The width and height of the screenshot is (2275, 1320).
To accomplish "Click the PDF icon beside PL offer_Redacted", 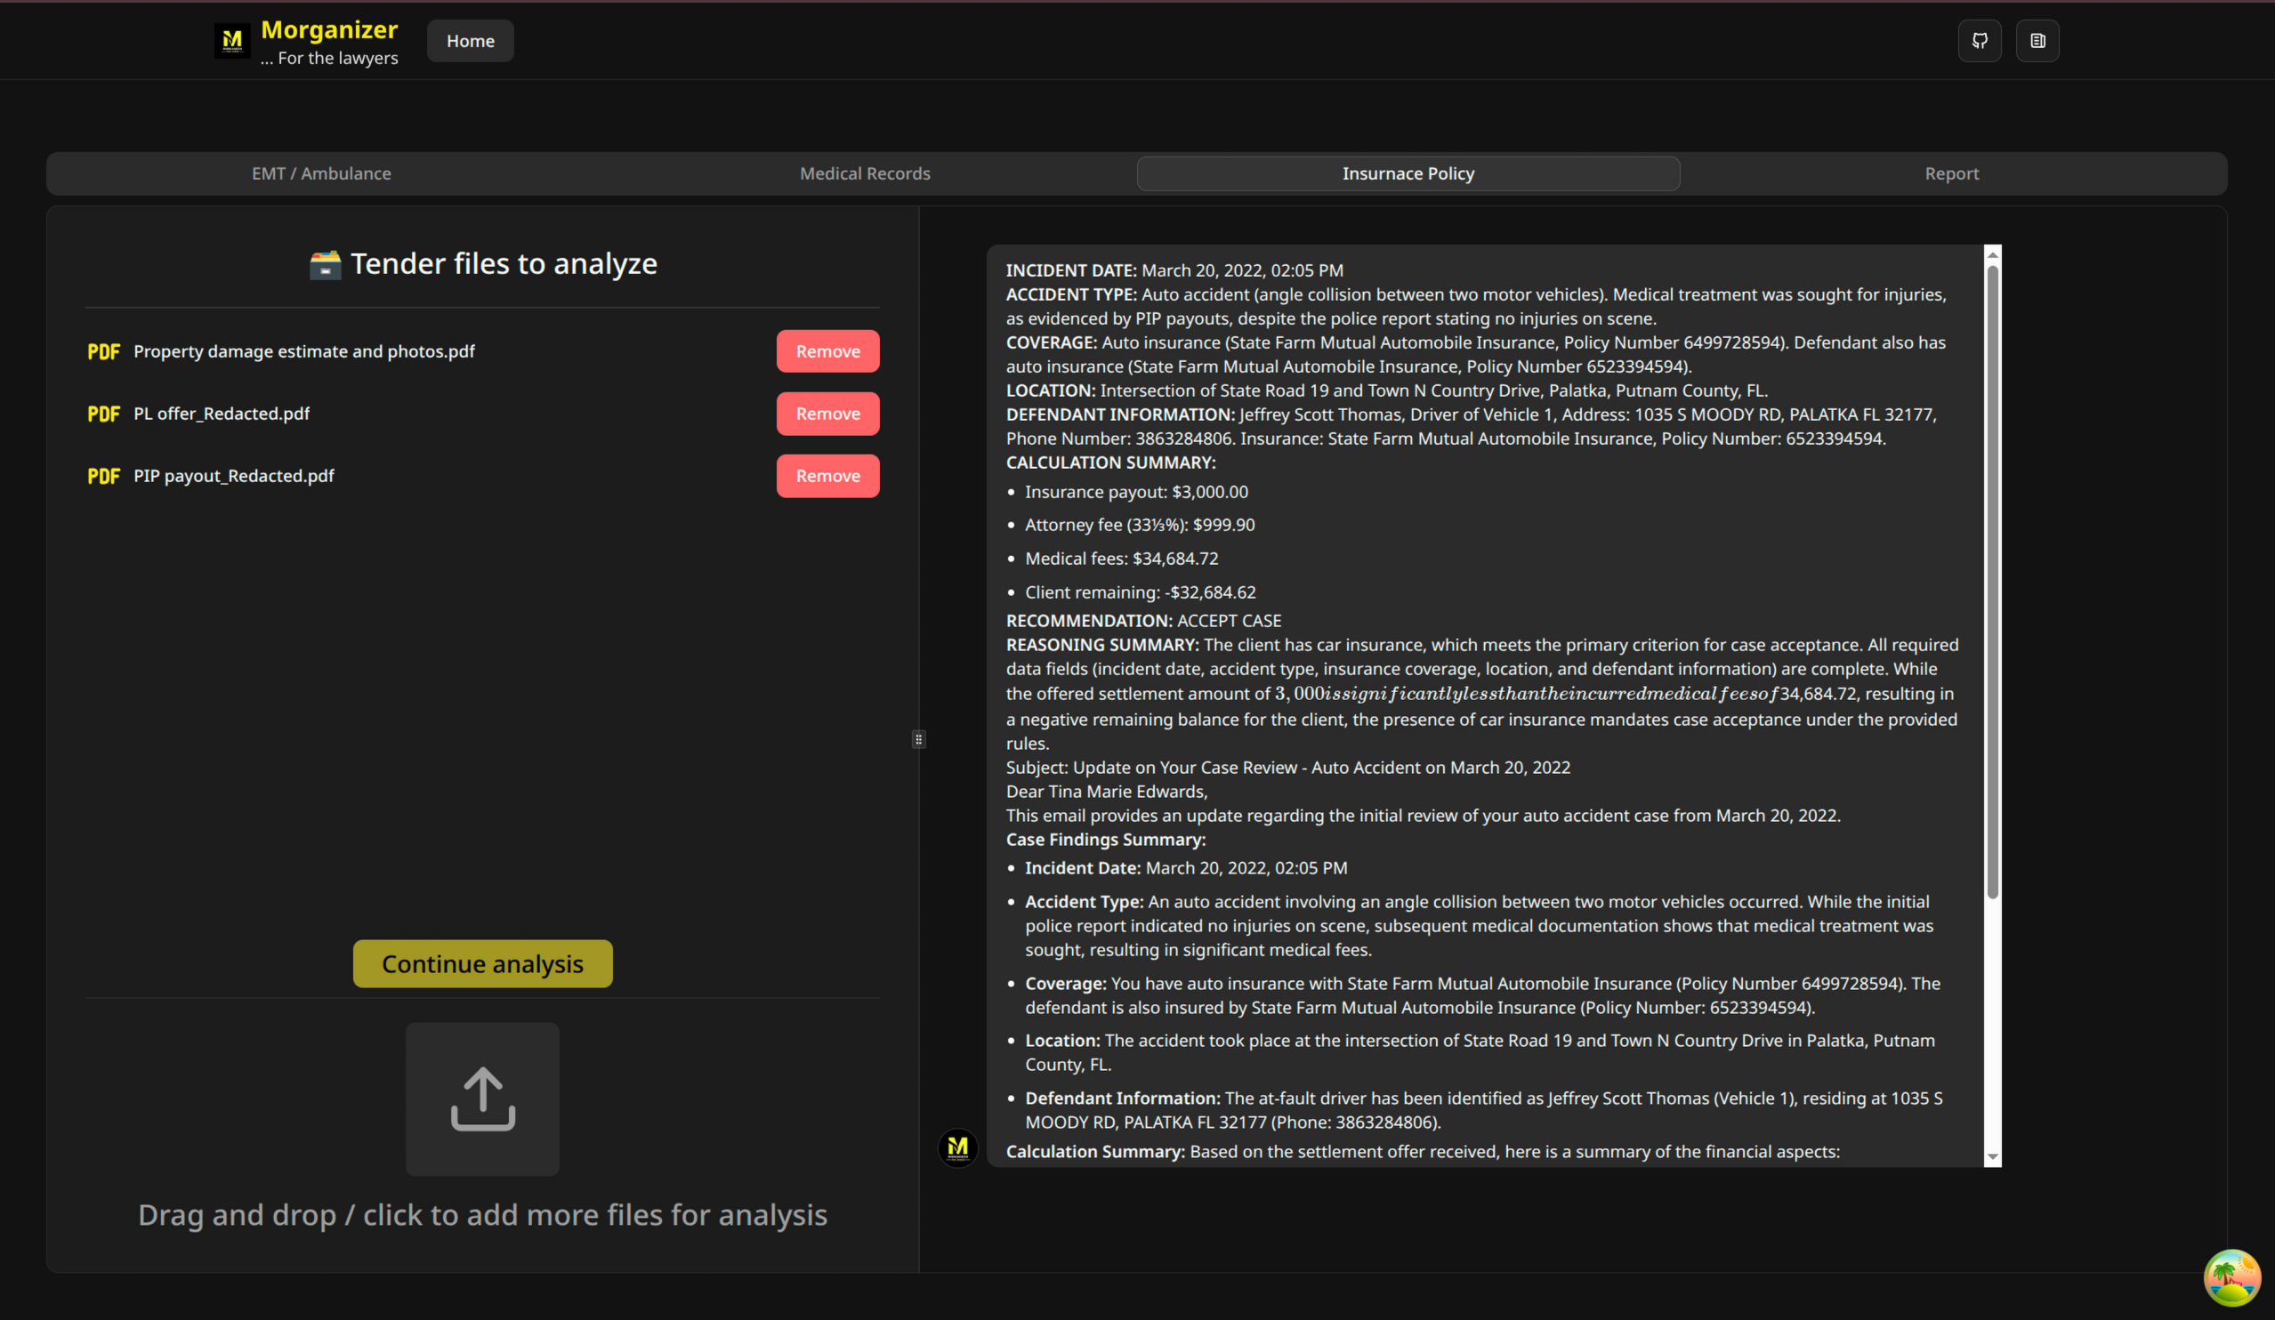I will 104,415.
